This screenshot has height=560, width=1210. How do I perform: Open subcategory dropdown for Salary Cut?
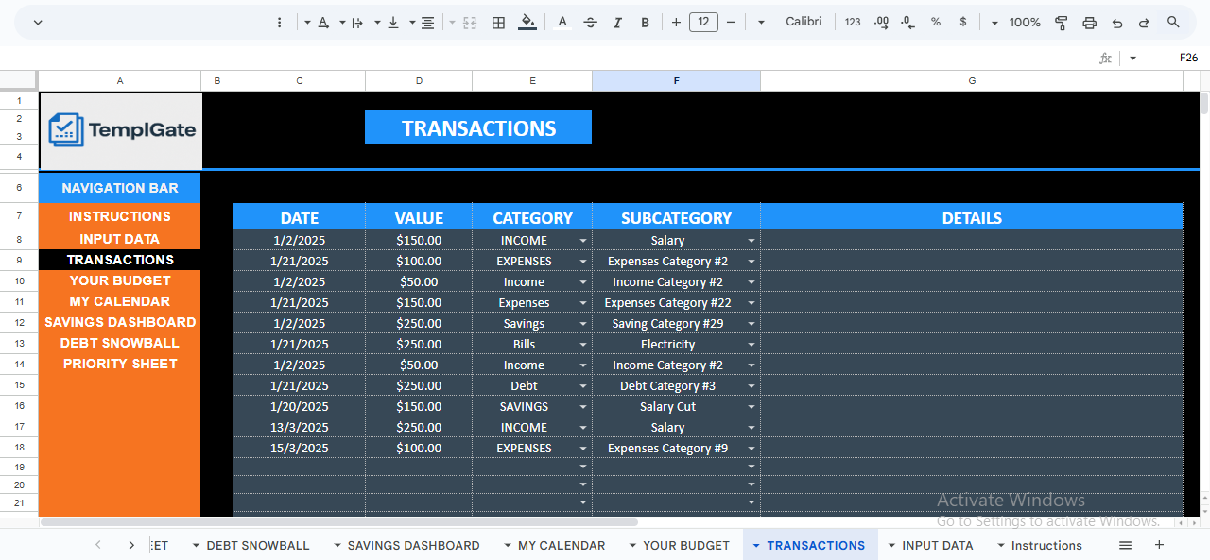[x=752, y=407]
